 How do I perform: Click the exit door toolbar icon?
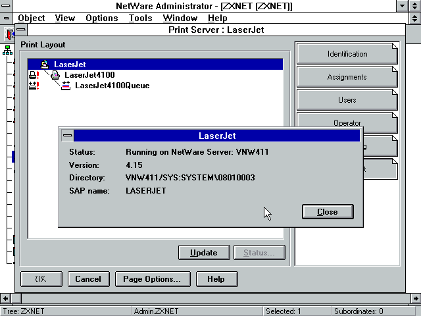tap(10, 34)
